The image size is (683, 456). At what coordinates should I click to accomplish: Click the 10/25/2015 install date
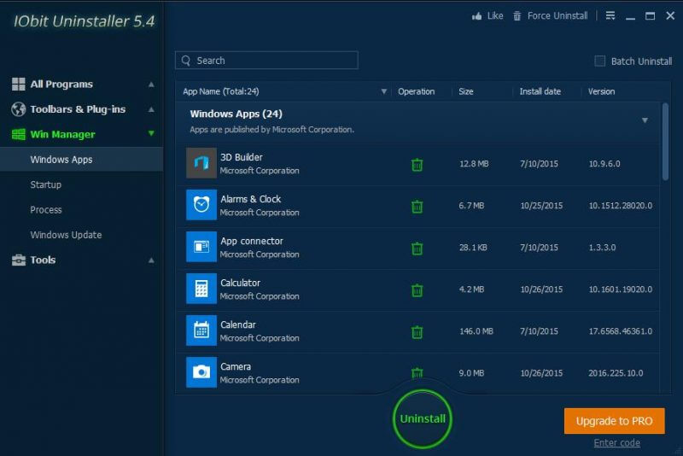541,206
